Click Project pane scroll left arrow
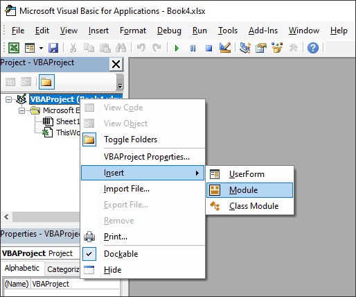 [x=6, y=217]
